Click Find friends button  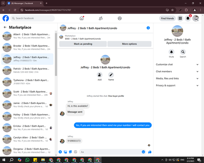167,18
